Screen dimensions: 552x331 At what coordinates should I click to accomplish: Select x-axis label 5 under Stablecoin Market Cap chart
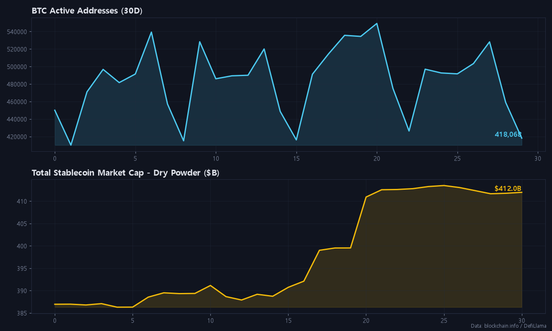pos(133,321)
